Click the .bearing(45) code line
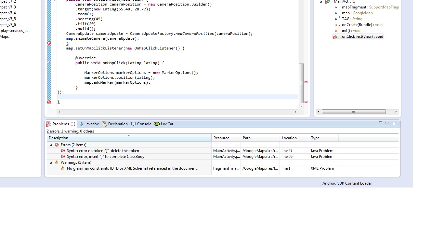444x237 pixels. [89, 19]
